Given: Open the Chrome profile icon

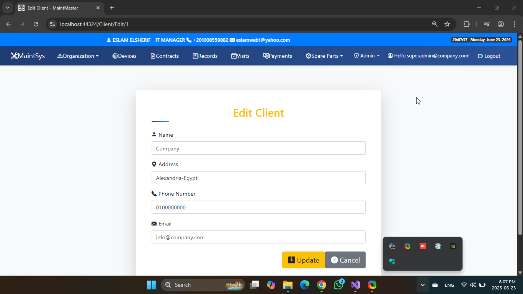Looking at the screenshot, I should 501,24.
